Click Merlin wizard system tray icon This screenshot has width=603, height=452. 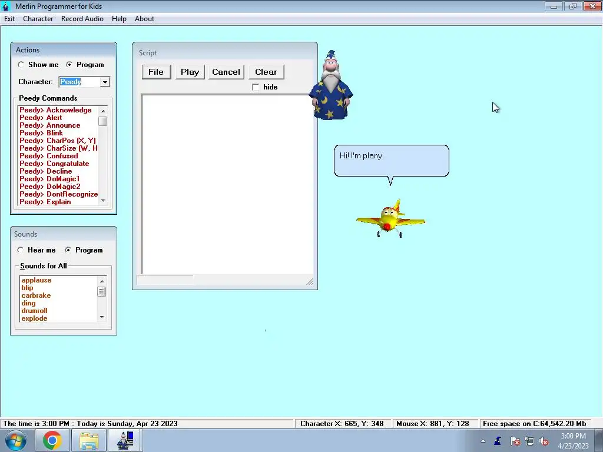(x=498, y=441)
